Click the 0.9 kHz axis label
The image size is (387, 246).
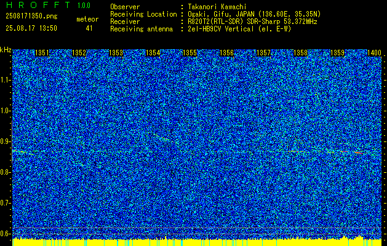pyautogui.click(x=5, y=141)
